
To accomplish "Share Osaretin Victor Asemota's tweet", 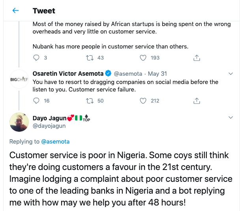I will click(x=196, y=101).
